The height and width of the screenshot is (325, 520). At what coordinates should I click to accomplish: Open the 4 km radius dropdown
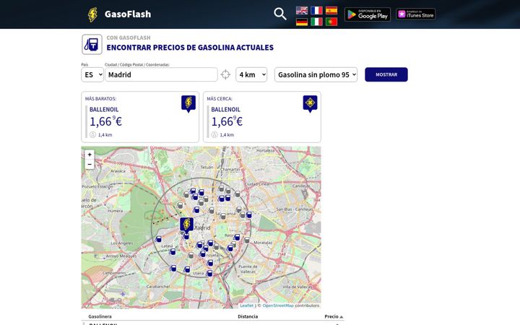click(251, 74)
